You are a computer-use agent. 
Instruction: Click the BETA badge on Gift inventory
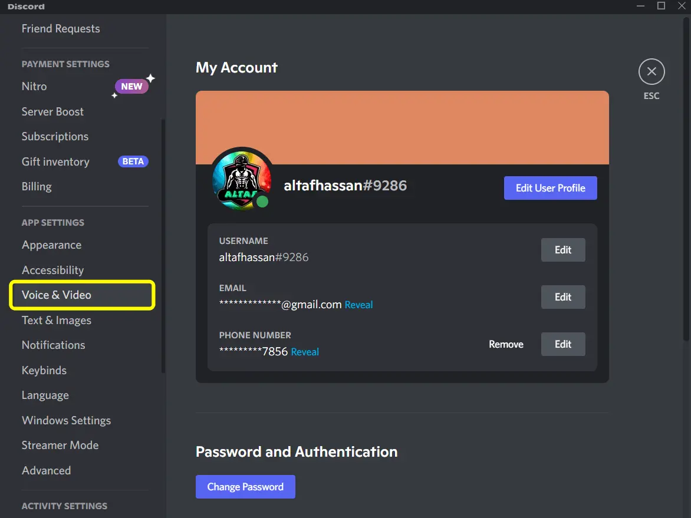point(133,161)
